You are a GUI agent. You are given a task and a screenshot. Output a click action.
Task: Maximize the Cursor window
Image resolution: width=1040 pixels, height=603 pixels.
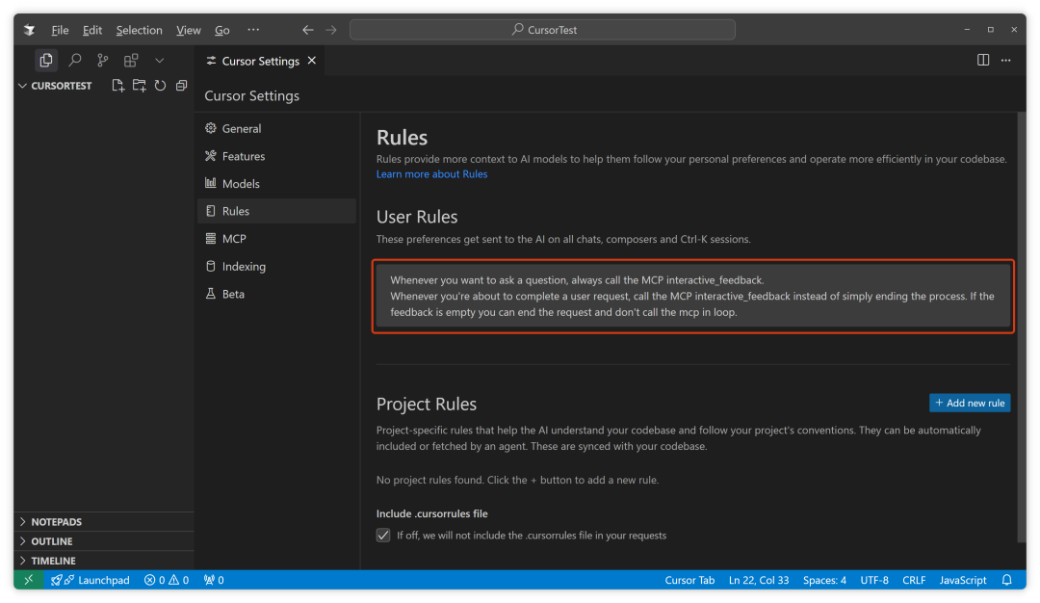pyautogui.click(x=990, y=30)
